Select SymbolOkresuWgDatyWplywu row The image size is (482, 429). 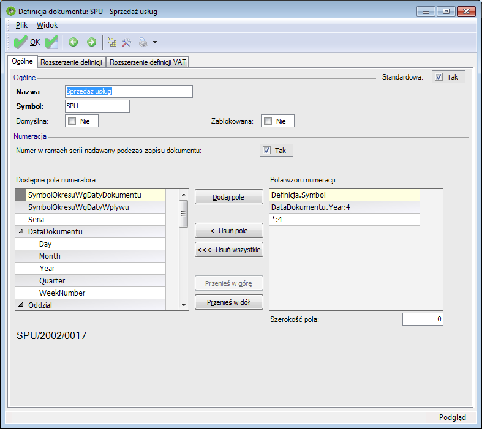click(90, 207)
